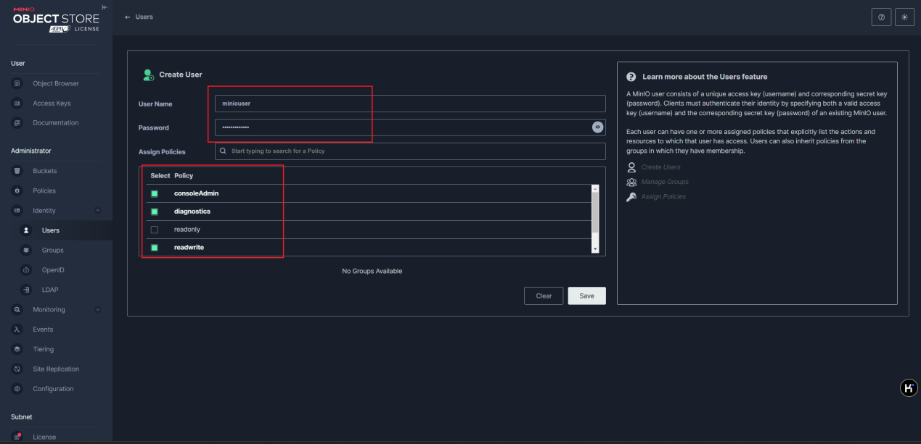This screenshot has width=921, height=444.
Task: Click the Assign Policies key icon
Action: click(x=631, y=196)
